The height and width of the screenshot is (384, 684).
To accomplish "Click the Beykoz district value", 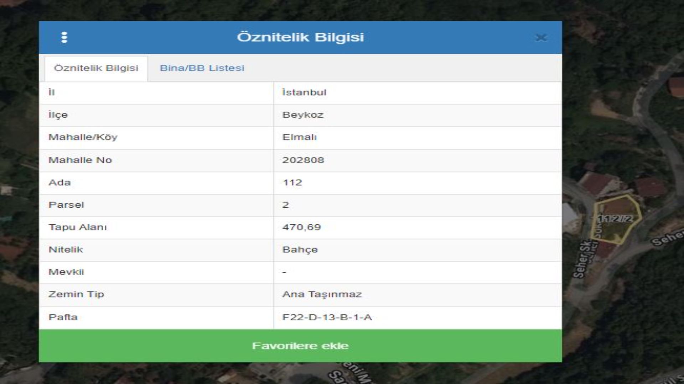I will [x=303, y=115].
